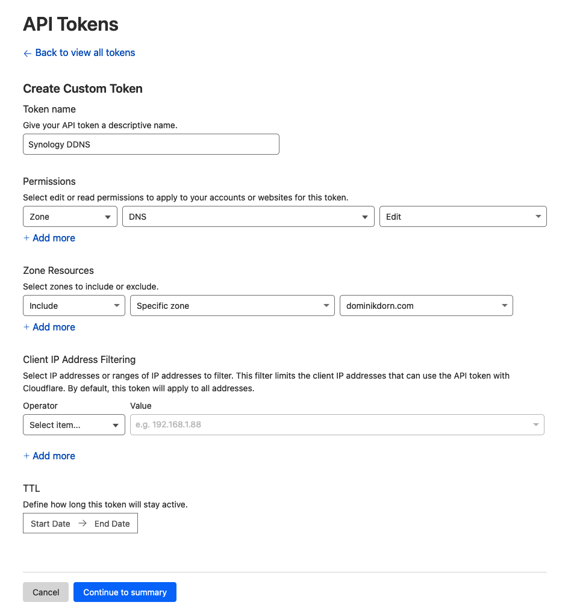Open the Zone permission type dropdown
Screen dimensions: 574x611
coord(70,217)
